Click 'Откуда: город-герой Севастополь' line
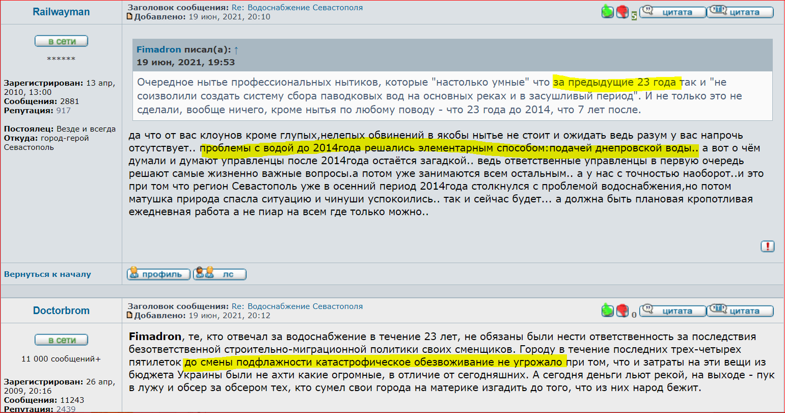The height and width of the screenshot is (413, 785). [46, 143]
